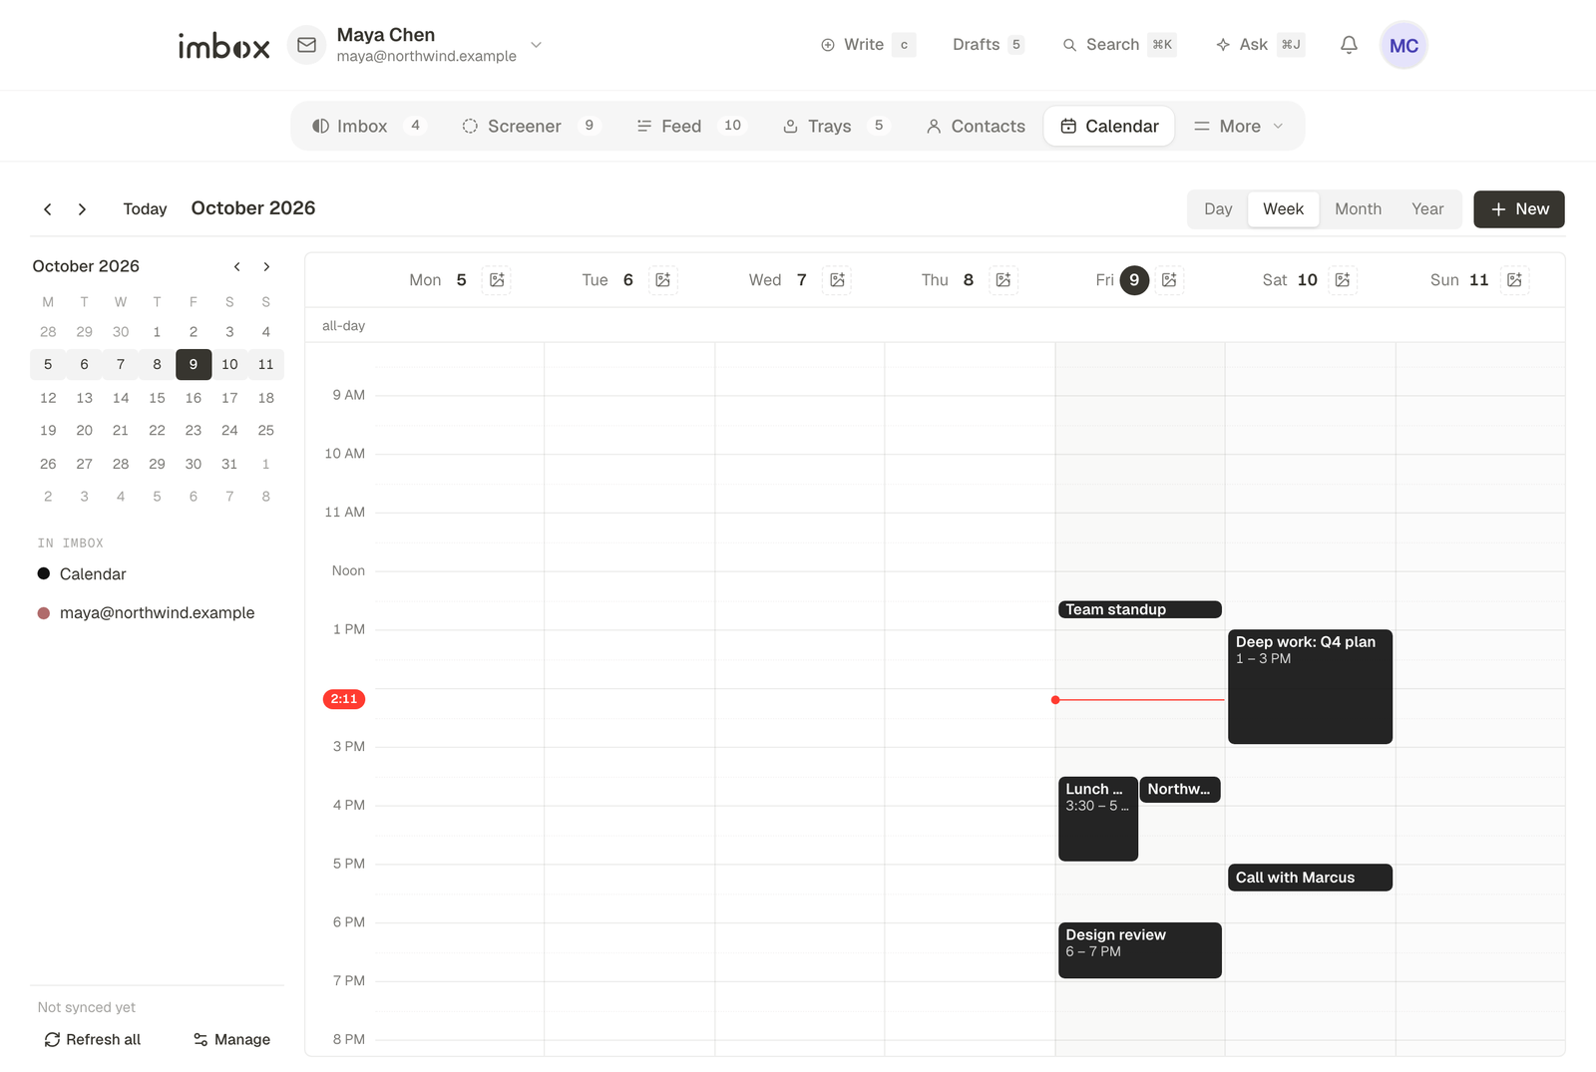The height and width of the screenshot is (1072, 1596).
Task: Go to next week with main right arrow
Action: (82, 209)
